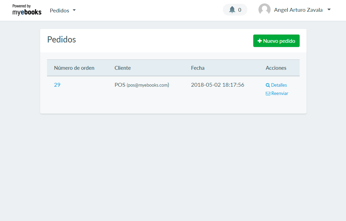Open order number 29

pos(57,85)
